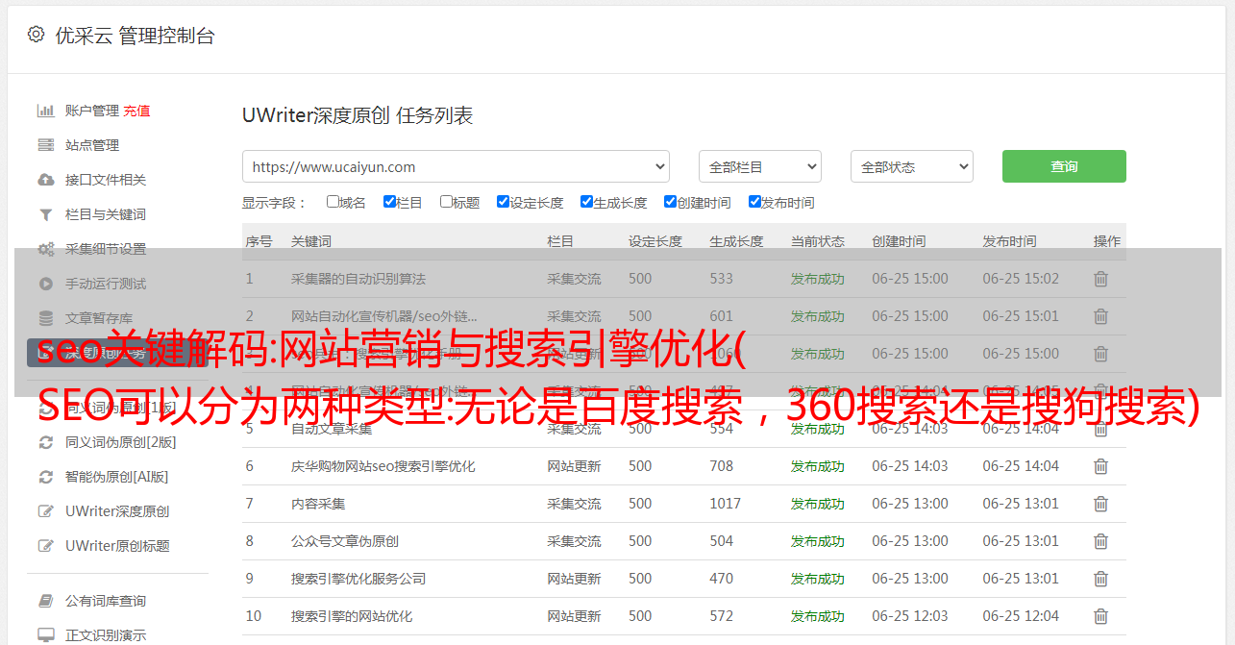Click the bar chart icon for 账户管理
The height and width of the screenshot is (645, 1235).
45,111
